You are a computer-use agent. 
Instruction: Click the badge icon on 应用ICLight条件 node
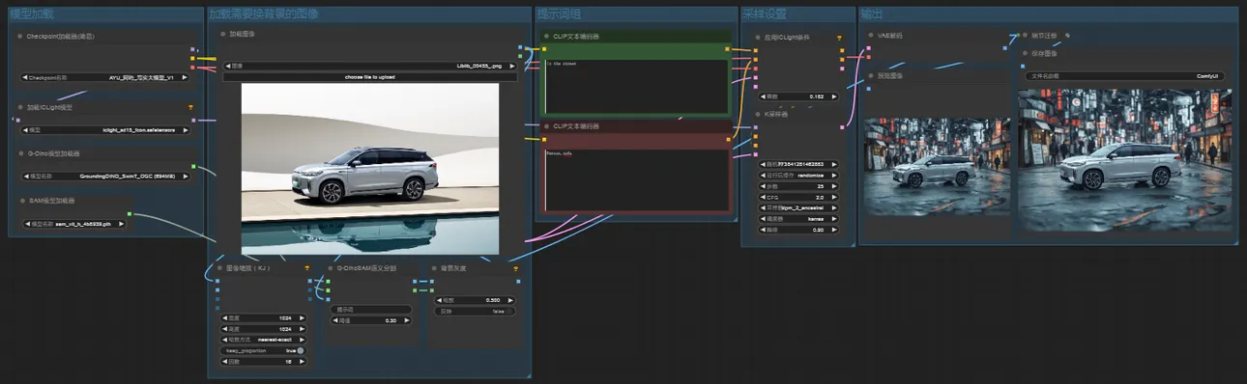pos(839,38)
